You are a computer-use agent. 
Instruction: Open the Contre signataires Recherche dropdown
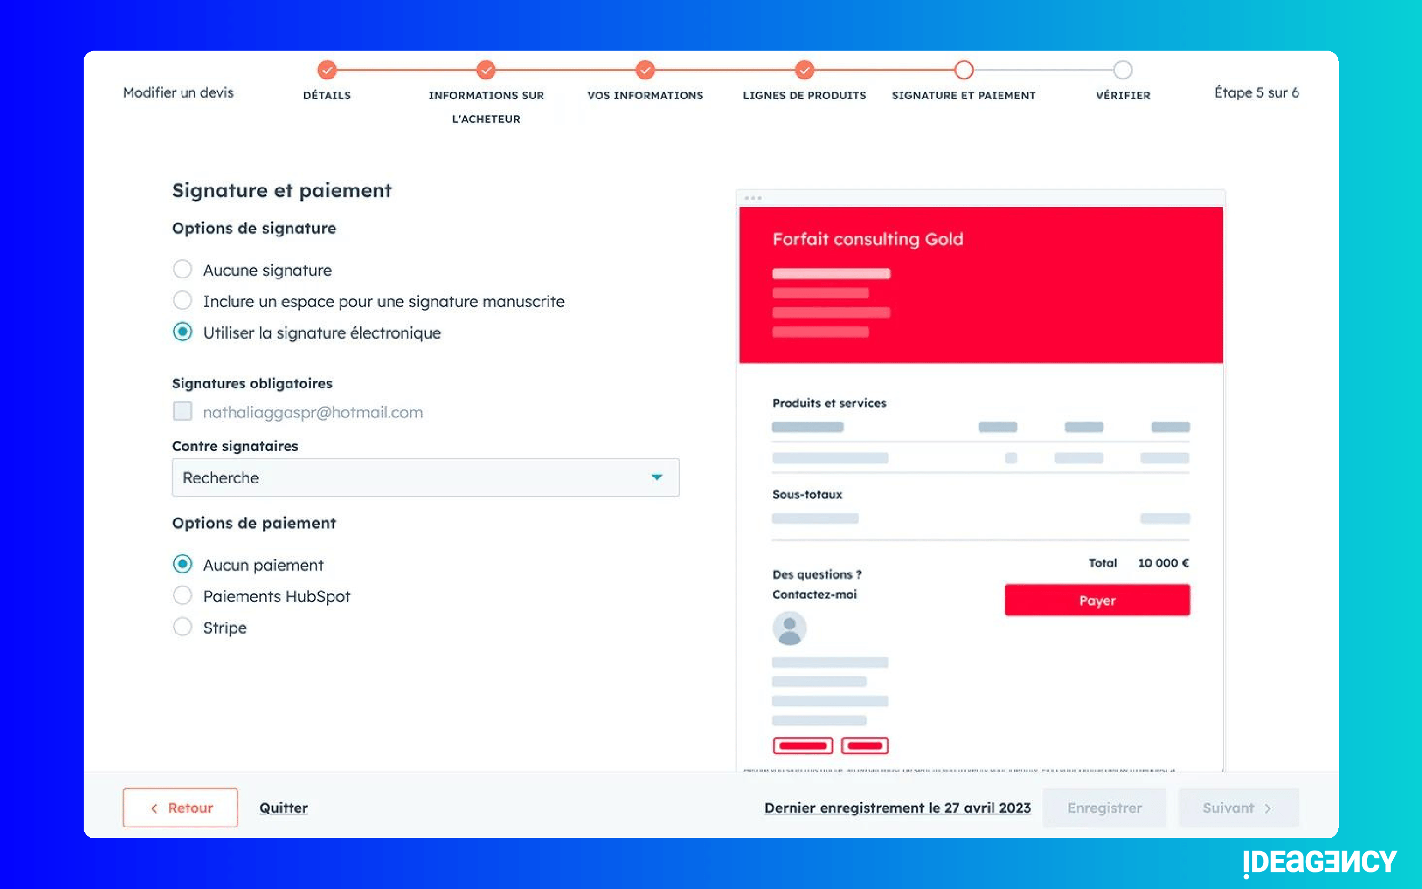(x=425, y=477)
